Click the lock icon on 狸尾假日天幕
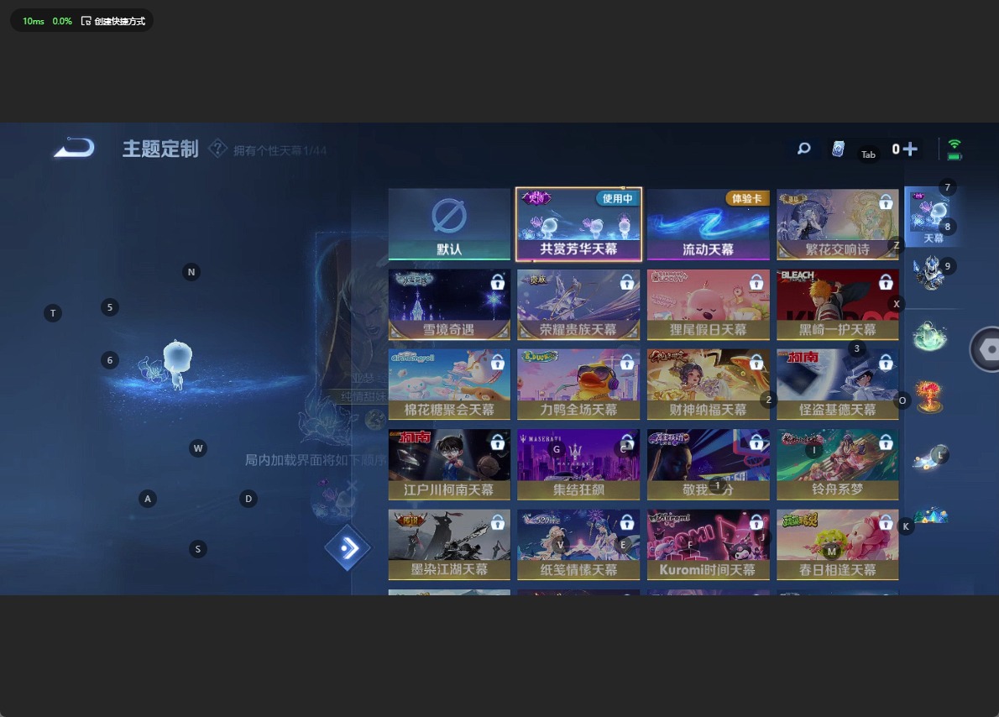 tap(756, 282)
